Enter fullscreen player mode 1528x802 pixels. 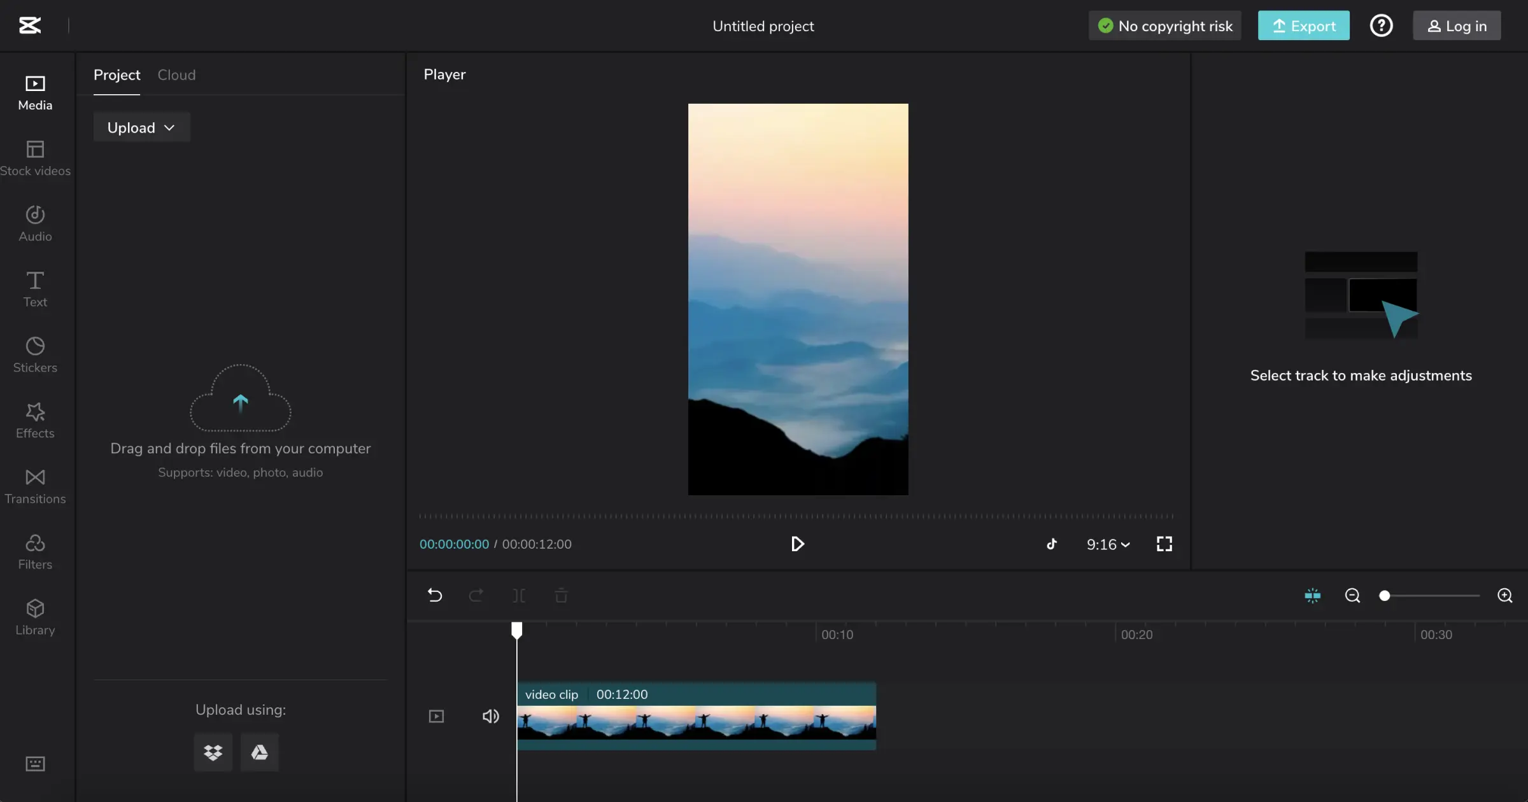point(1164,544)
